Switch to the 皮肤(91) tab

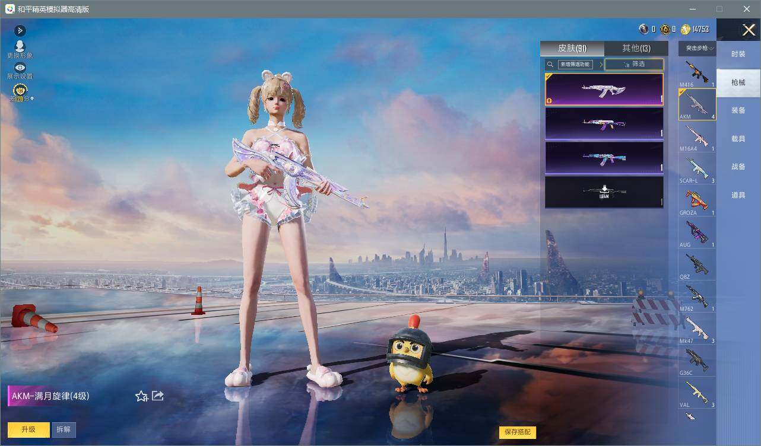[572, 49]
